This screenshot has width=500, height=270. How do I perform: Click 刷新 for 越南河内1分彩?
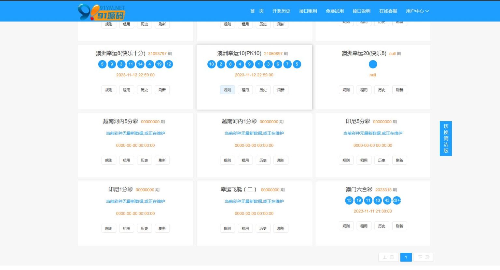[x=281, y=161]
